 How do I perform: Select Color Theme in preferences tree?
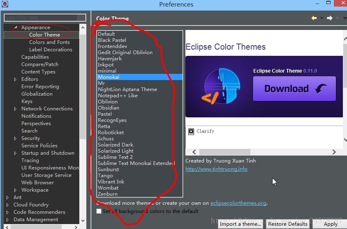[x=44, y=35]
